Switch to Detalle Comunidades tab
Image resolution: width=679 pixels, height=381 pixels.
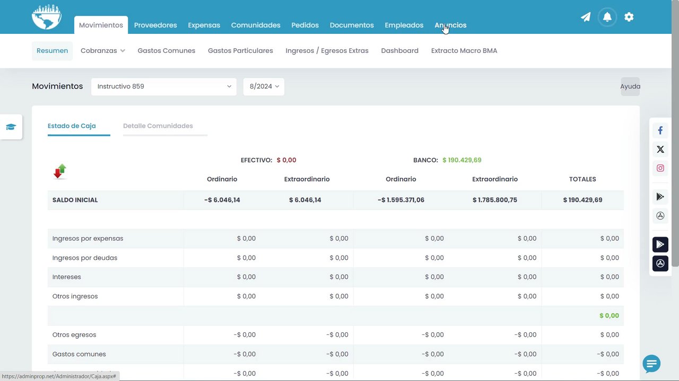(158, 126)
